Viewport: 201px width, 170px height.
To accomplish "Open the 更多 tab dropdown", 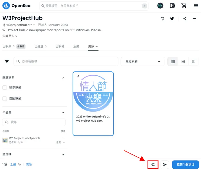I will click(x=93, y=46).
